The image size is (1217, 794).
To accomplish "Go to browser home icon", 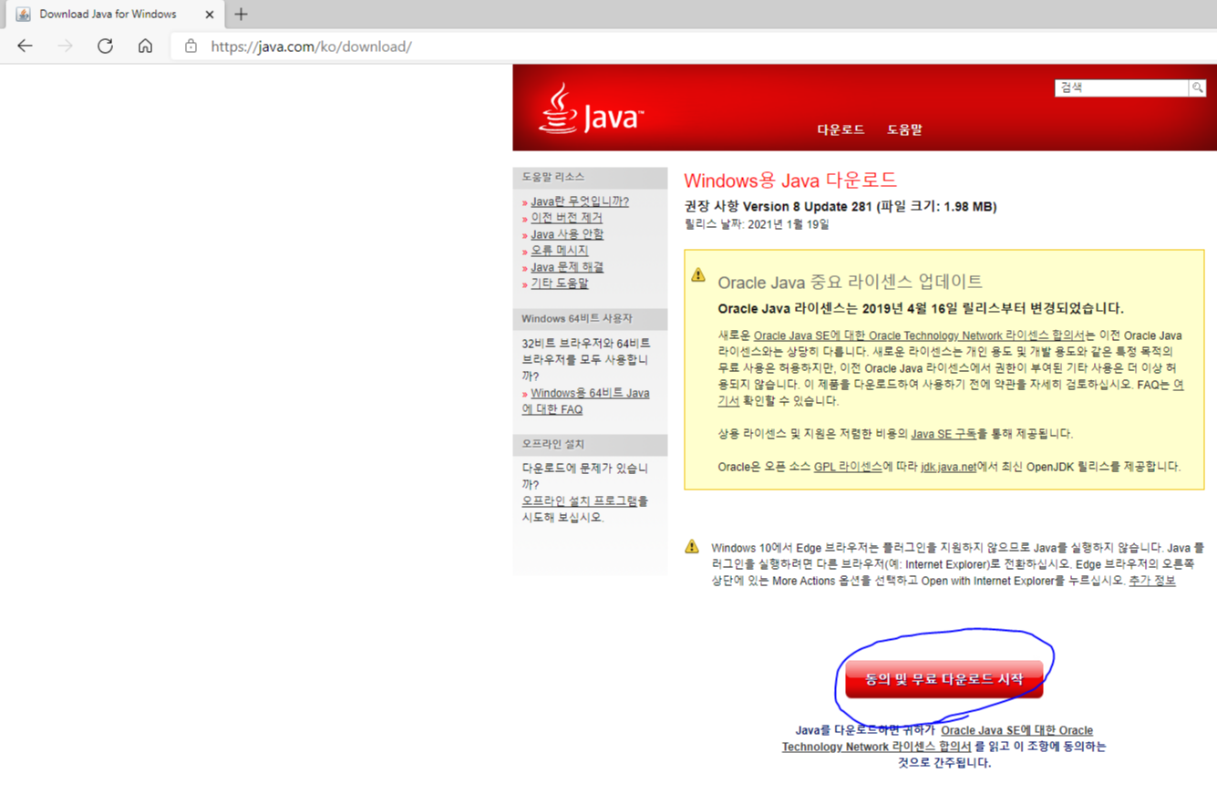I will point(145,46).
